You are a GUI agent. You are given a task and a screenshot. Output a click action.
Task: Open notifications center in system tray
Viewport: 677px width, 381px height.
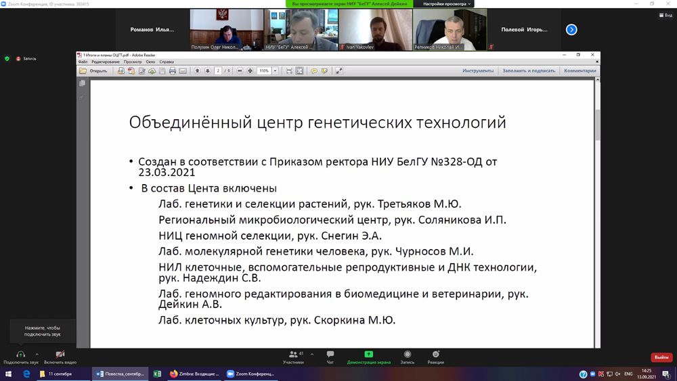pos(666,374)
